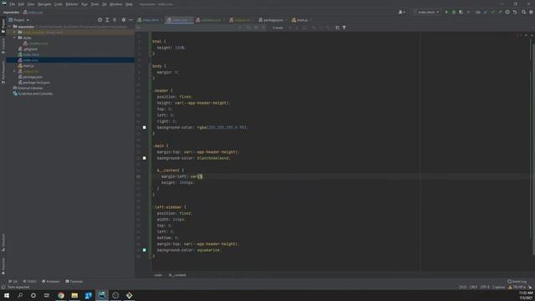535x301 pixels.
Task: Click the UTF-8 encoding status widget
Action: (x=485, y=287)
